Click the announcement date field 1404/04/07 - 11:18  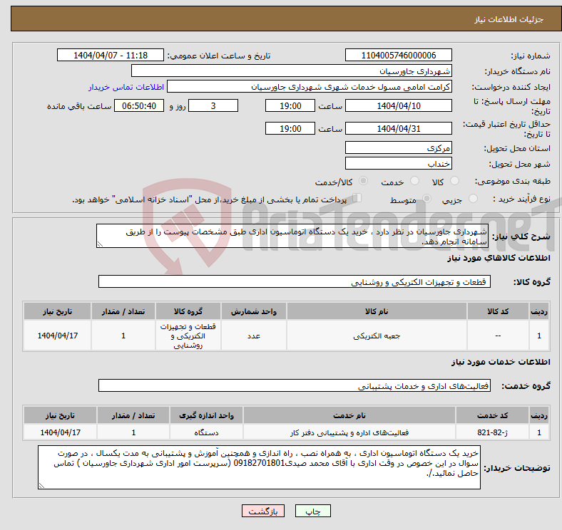pos(111,56)
